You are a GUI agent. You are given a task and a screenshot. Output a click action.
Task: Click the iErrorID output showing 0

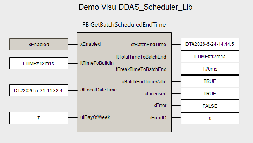210,119
